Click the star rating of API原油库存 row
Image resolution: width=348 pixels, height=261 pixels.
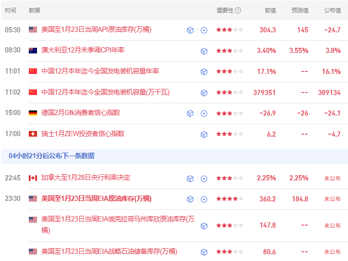[x=229, y=30]
